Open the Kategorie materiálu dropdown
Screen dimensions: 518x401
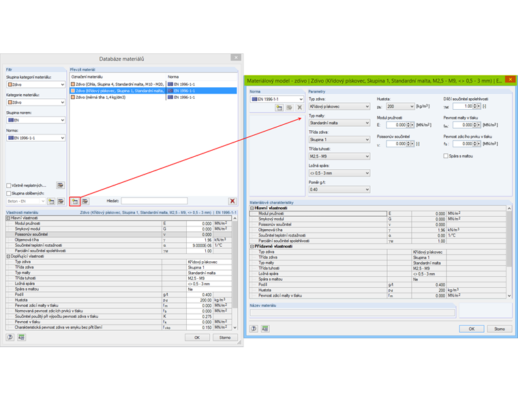35,102
